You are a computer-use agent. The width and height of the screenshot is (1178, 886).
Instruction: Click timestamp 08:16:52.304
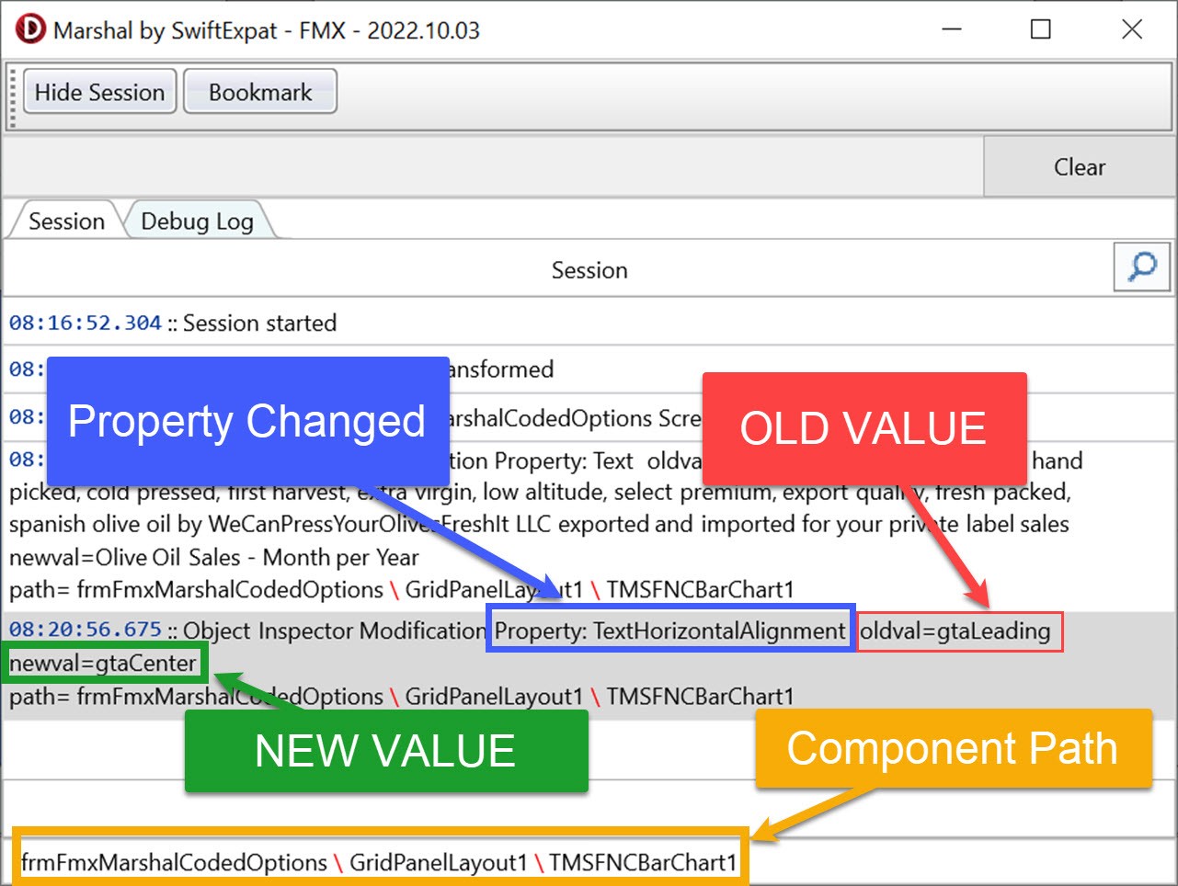pyautogui.click(x=86, y=324)
